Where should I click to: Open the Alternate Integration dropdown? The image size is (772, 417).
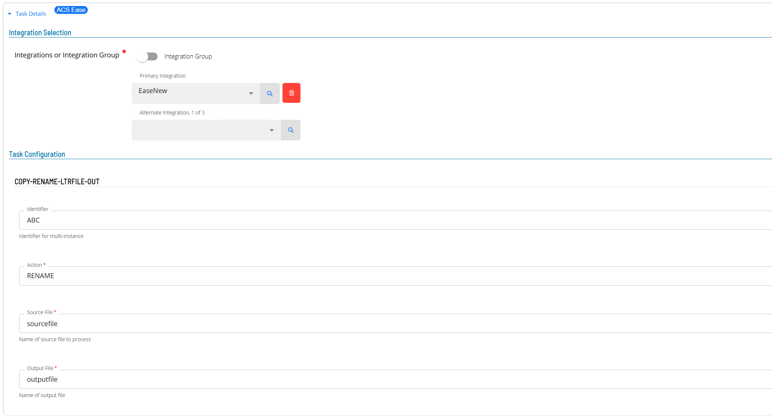tap(206, 130)
